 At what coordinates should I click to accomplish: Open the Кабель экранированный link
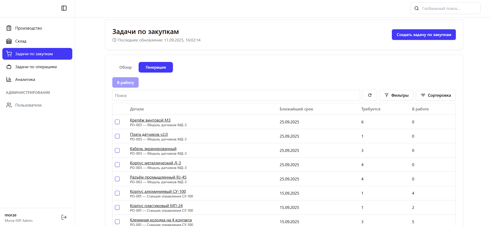point(153,149)
